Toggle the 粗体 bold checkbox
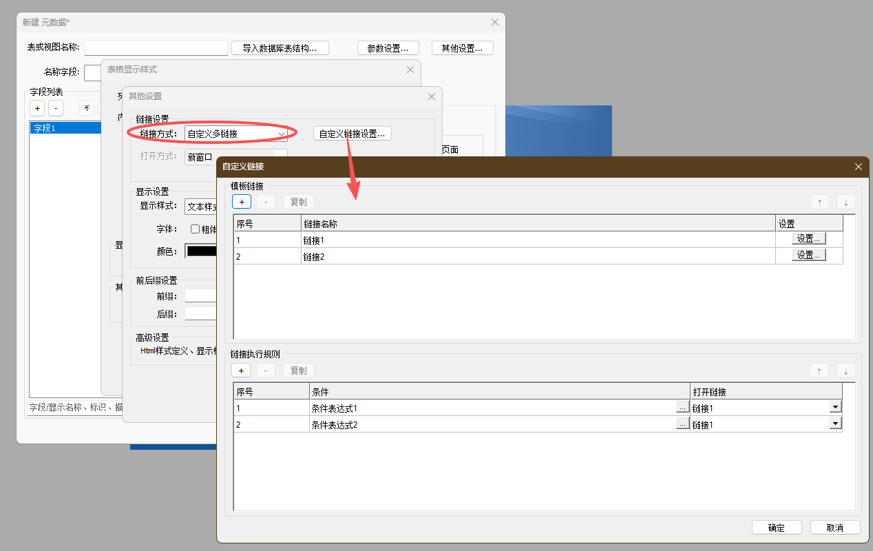The width and height of the screenshot is (873, 551). (x=195, y=229)
